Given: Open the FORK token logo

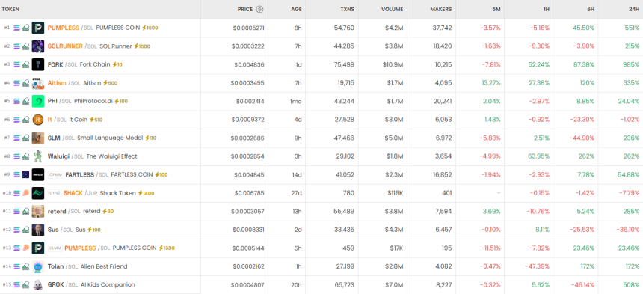Looking at the screenshot, I should (x=38, y=64).
